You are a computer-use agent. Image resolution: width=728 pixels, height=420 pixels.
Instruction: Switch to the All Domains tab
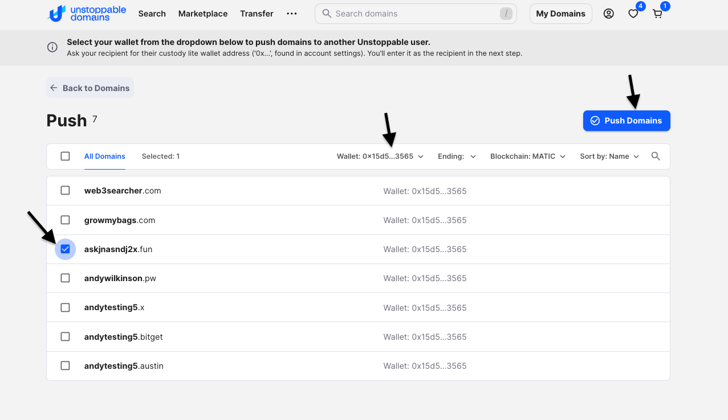click(105, 156)
